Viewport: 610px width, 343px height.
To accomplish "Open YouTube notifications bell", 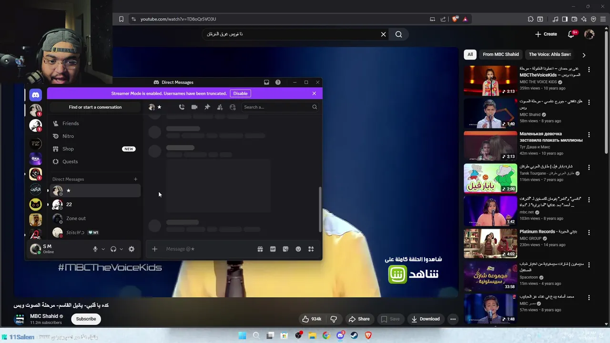I will pos(571,34).
